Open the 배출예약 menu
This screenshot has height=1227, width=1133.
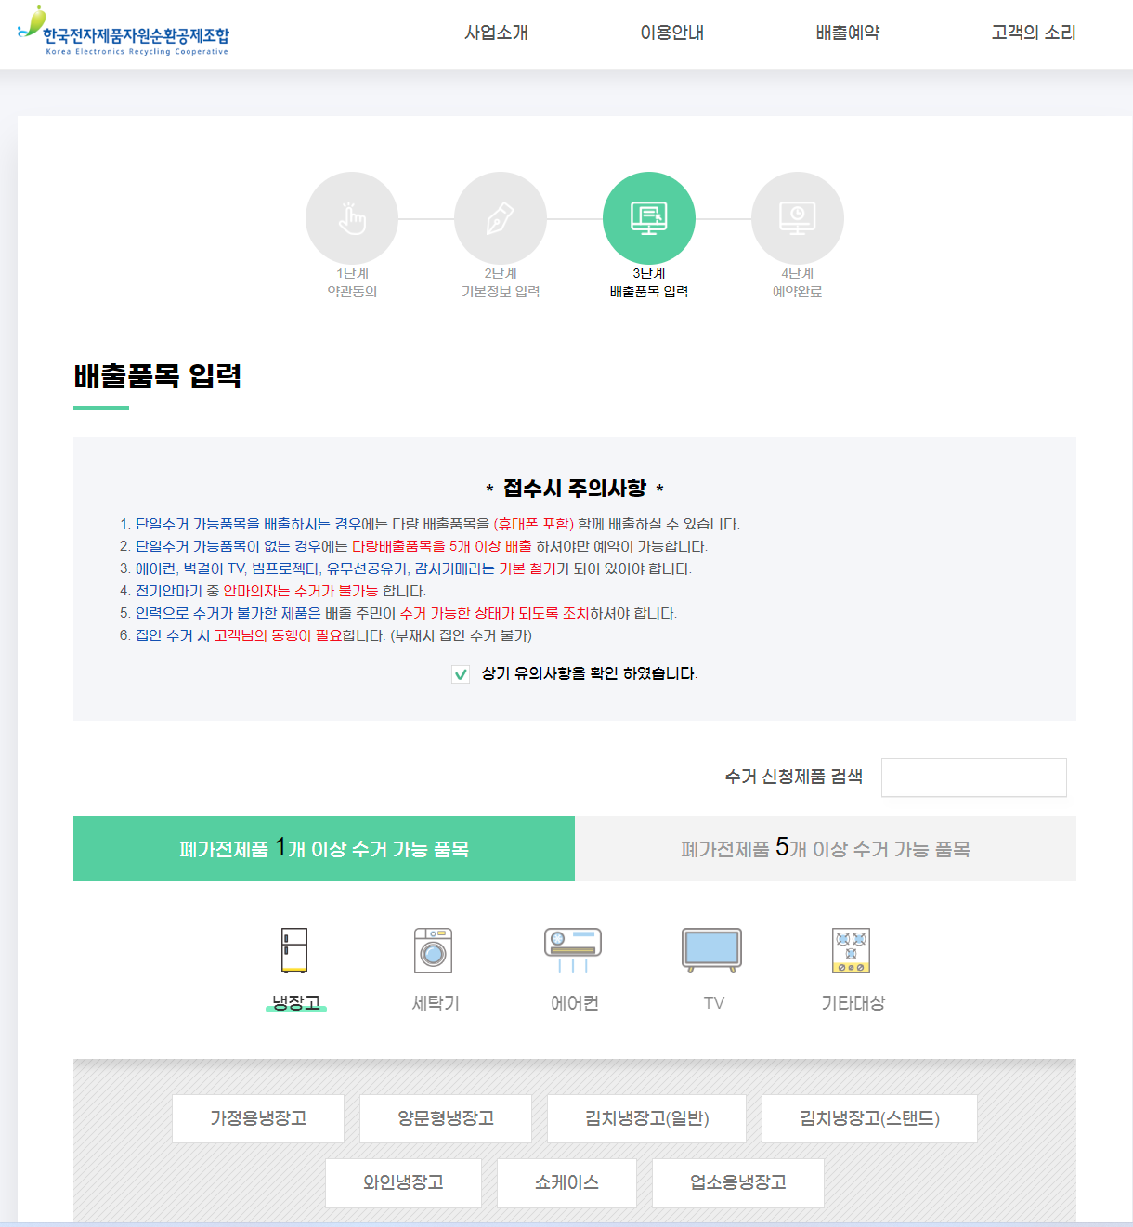tap(847, 33)
